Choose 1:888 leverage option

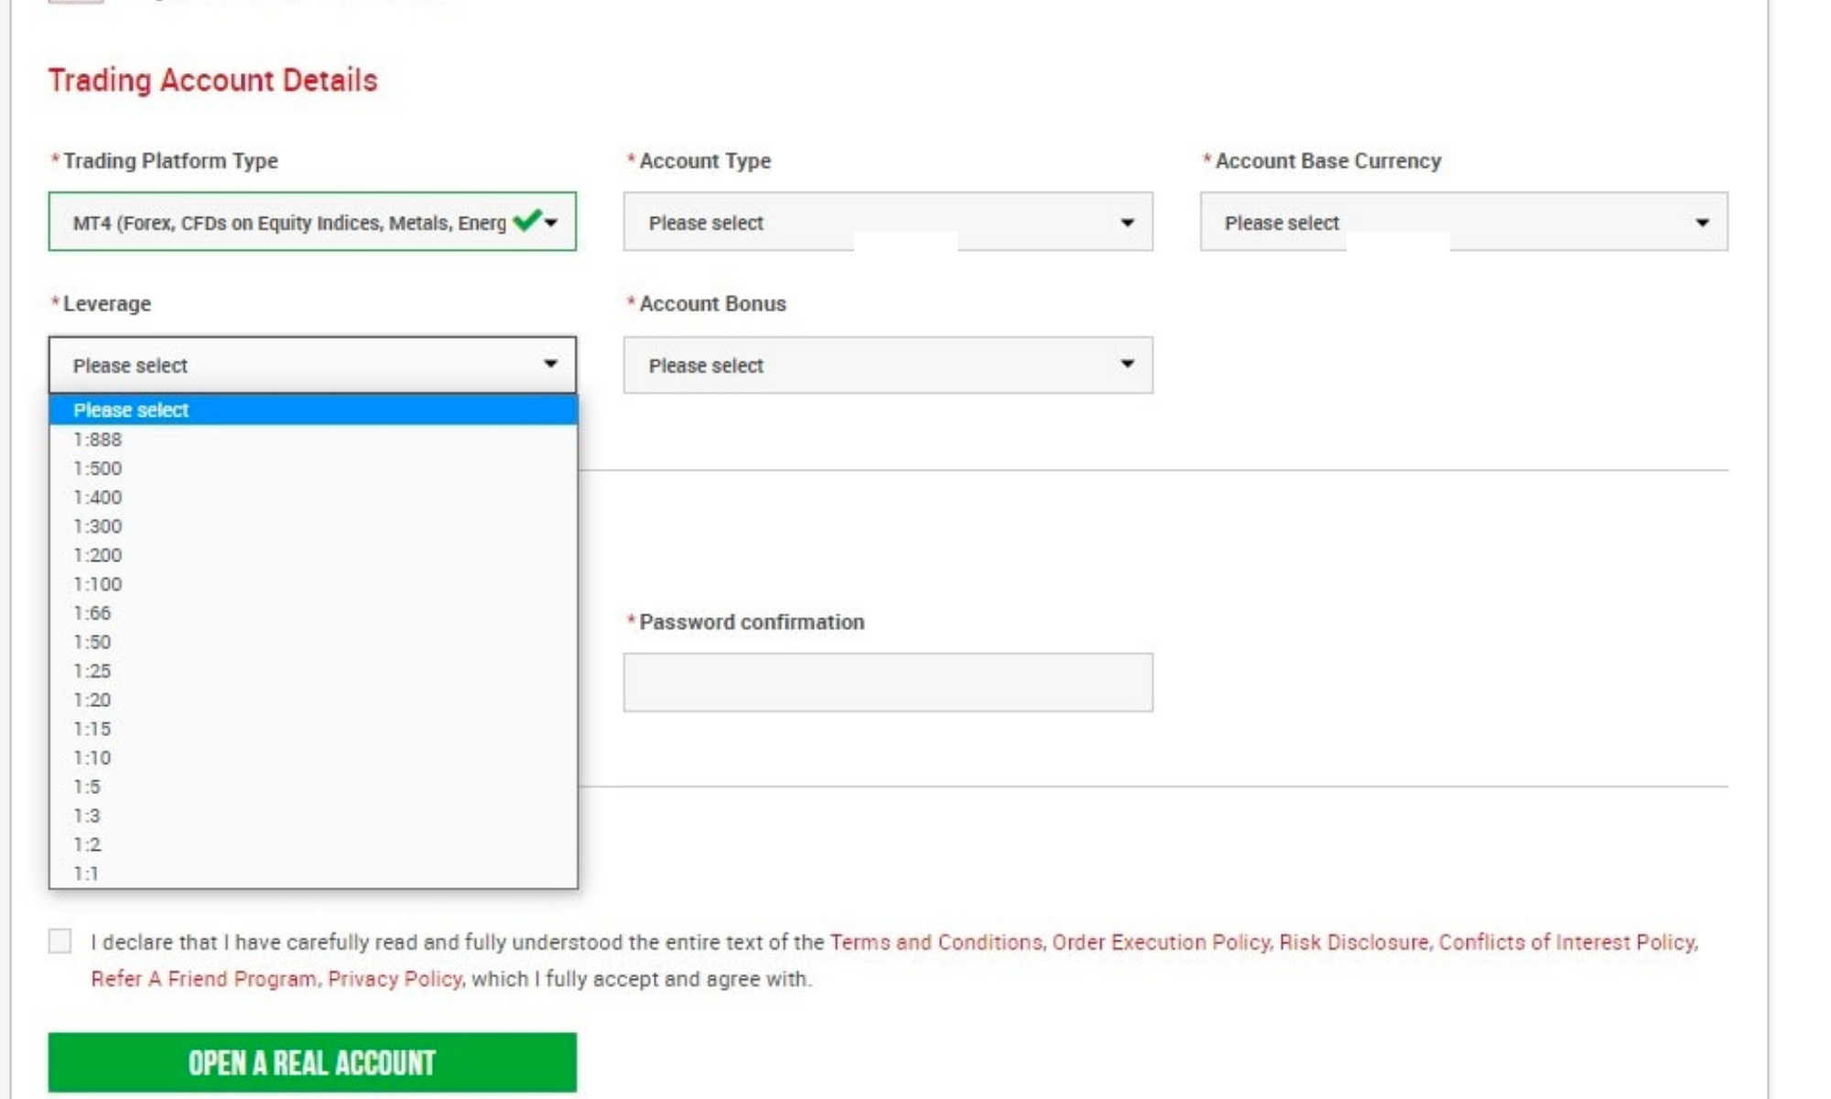(98, 440)
